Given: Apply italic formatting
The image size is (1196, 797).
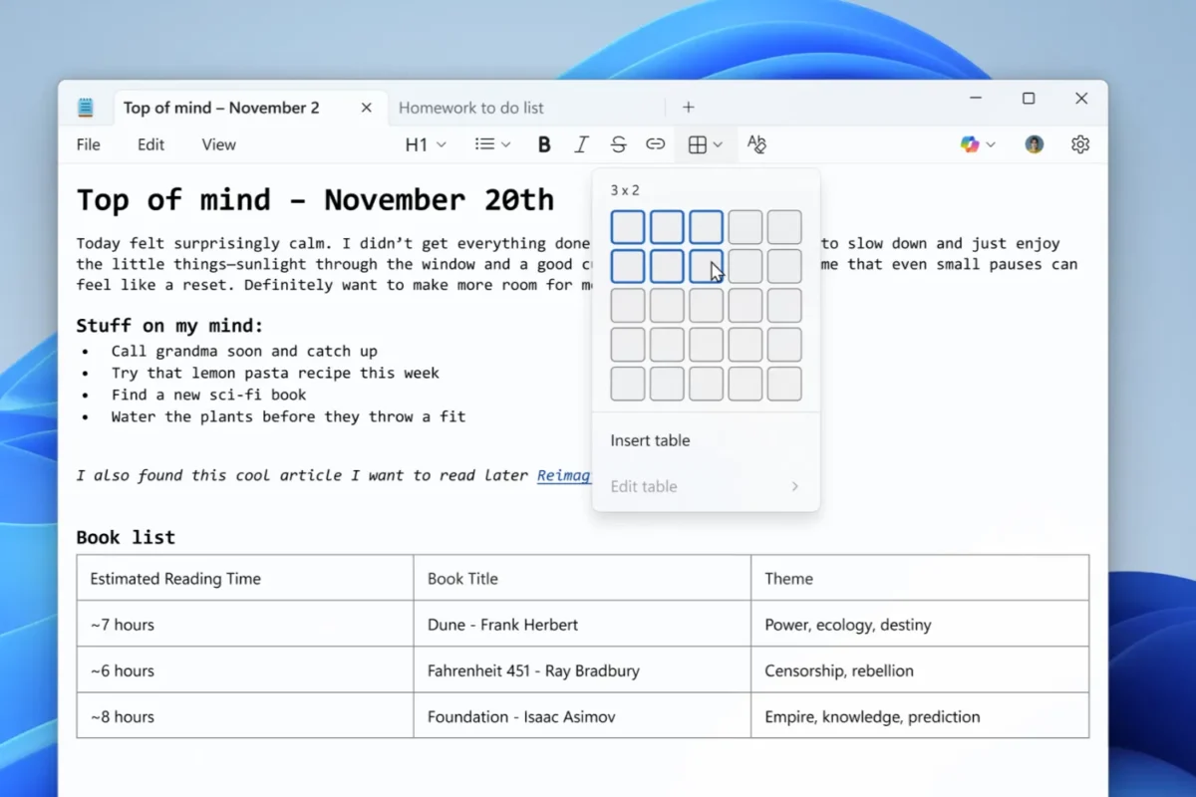Looking at the screenshot, I should pyautogui.click(x=581, y=144).
